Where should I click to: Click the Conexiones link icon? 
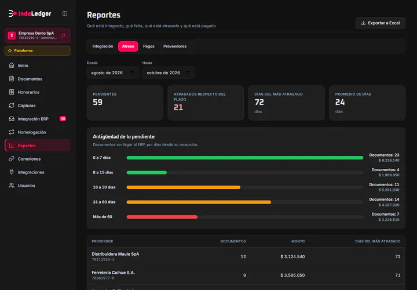coord(12,159)
